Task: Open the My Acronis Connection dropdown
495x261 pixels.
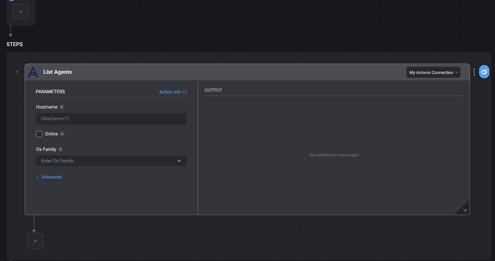Action: 433,72
